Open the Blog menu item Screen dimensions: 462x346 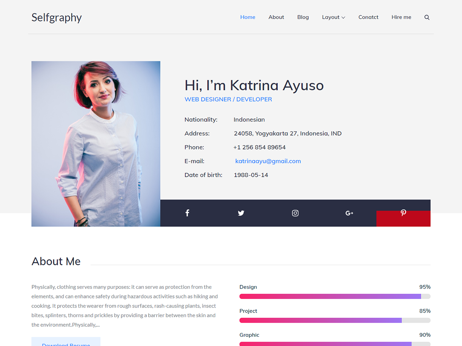pyautogui.click(x=303, y=17)
